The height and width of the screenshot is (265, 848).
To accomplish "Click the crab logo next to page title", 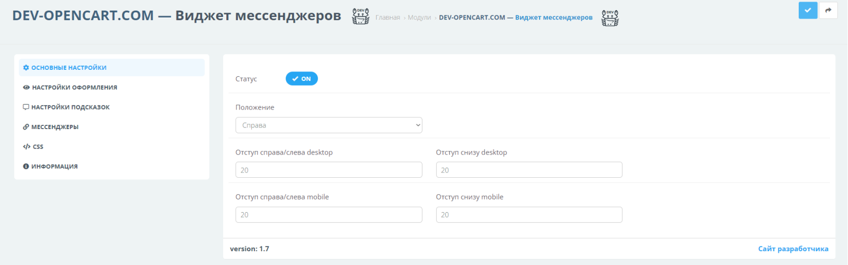I will coord(361,16).
